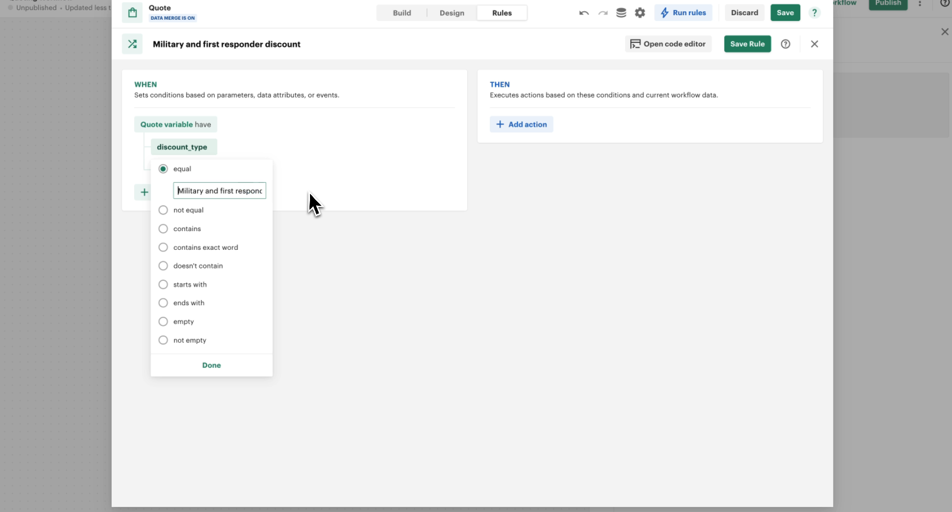Open the Quote variable condition selector

coord(175,125)
